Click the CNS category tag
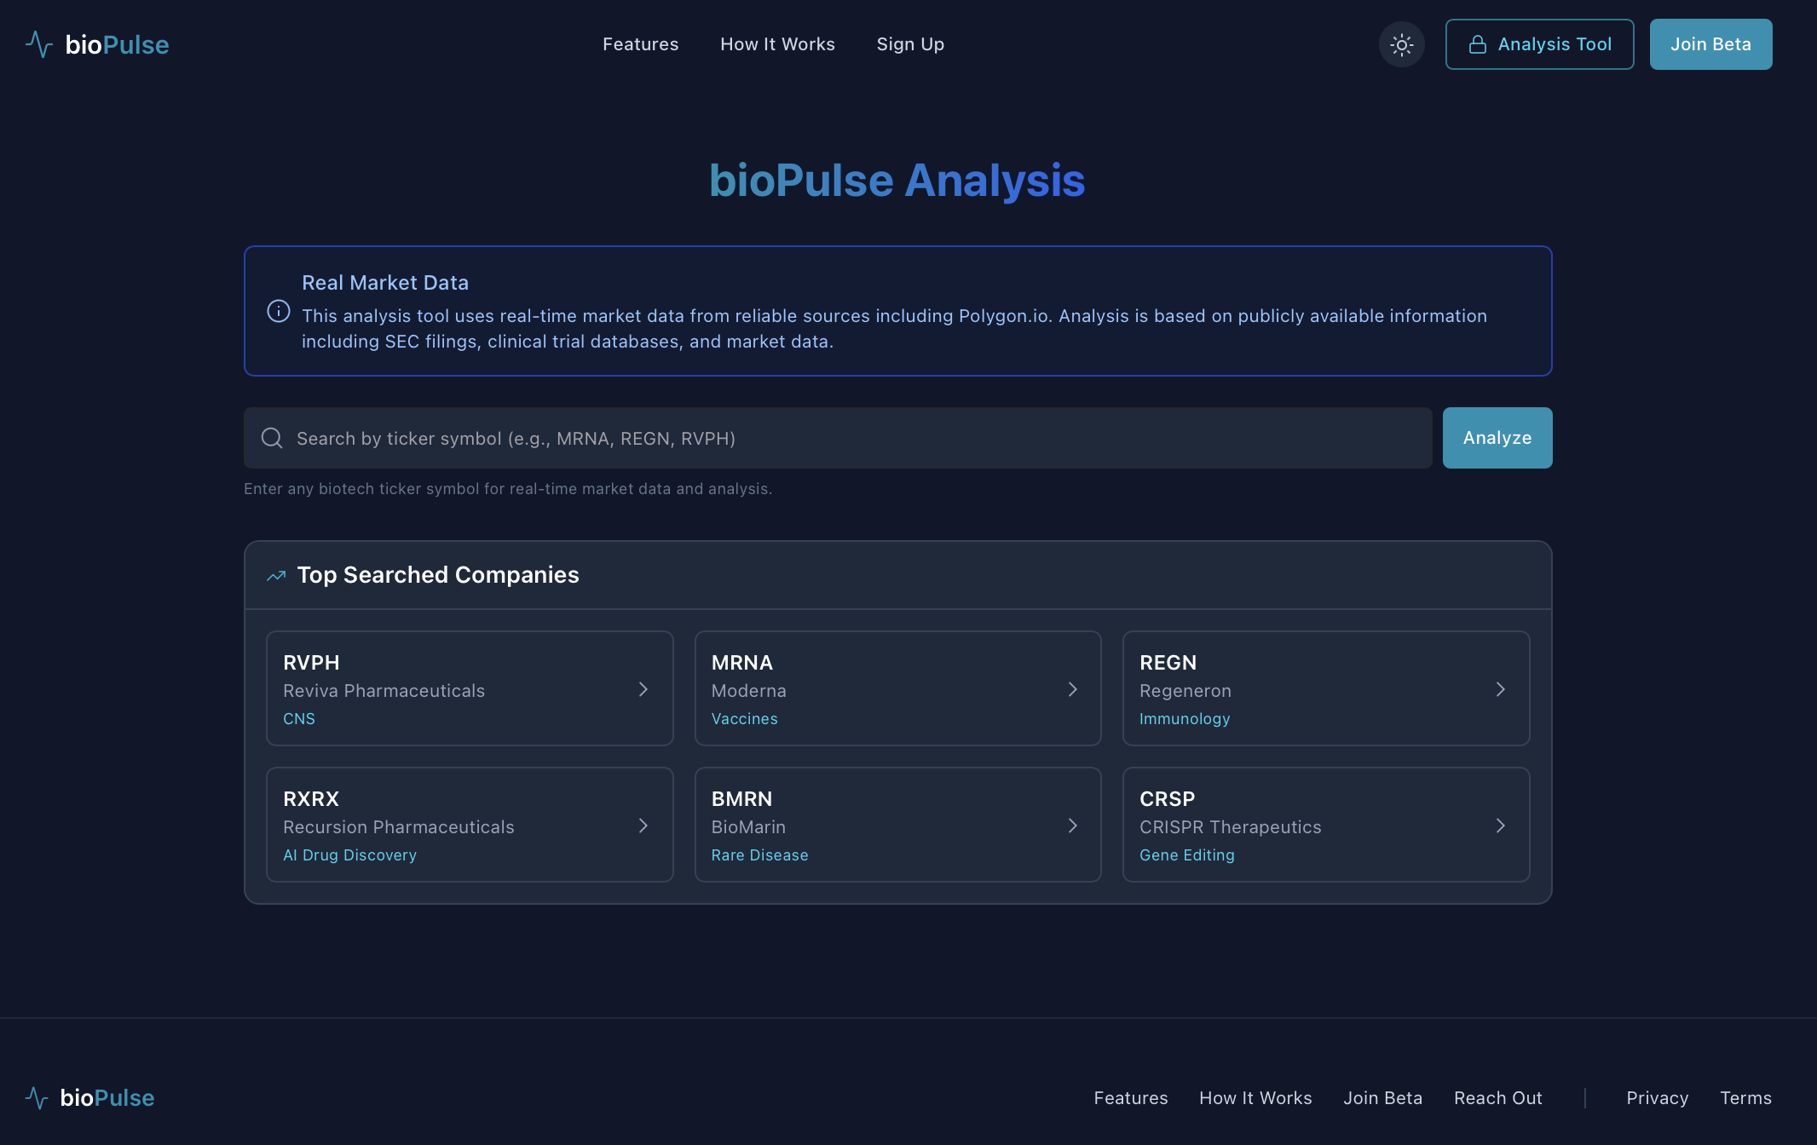1817x1145 pixels. (298, 719)
